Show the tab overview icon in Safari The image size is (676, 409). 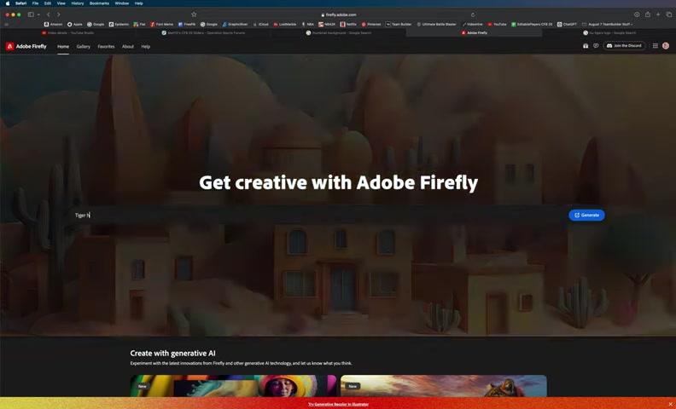[668, 14]
